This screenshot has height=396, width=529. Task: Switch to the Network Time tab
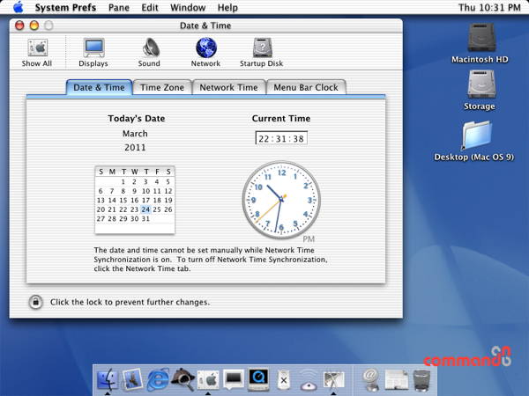tap(228, 87)
